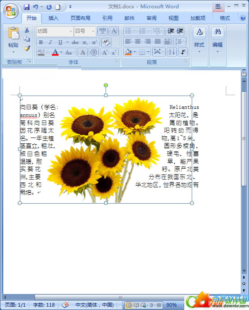Switch to the 格式 tab
The width and height of the screenshot is (249, 310).
pyautogui.click(x=225, y=18)
